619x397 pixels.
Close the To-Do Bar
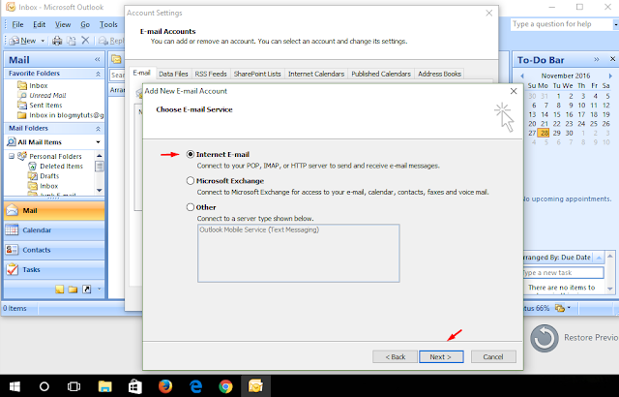612,59
